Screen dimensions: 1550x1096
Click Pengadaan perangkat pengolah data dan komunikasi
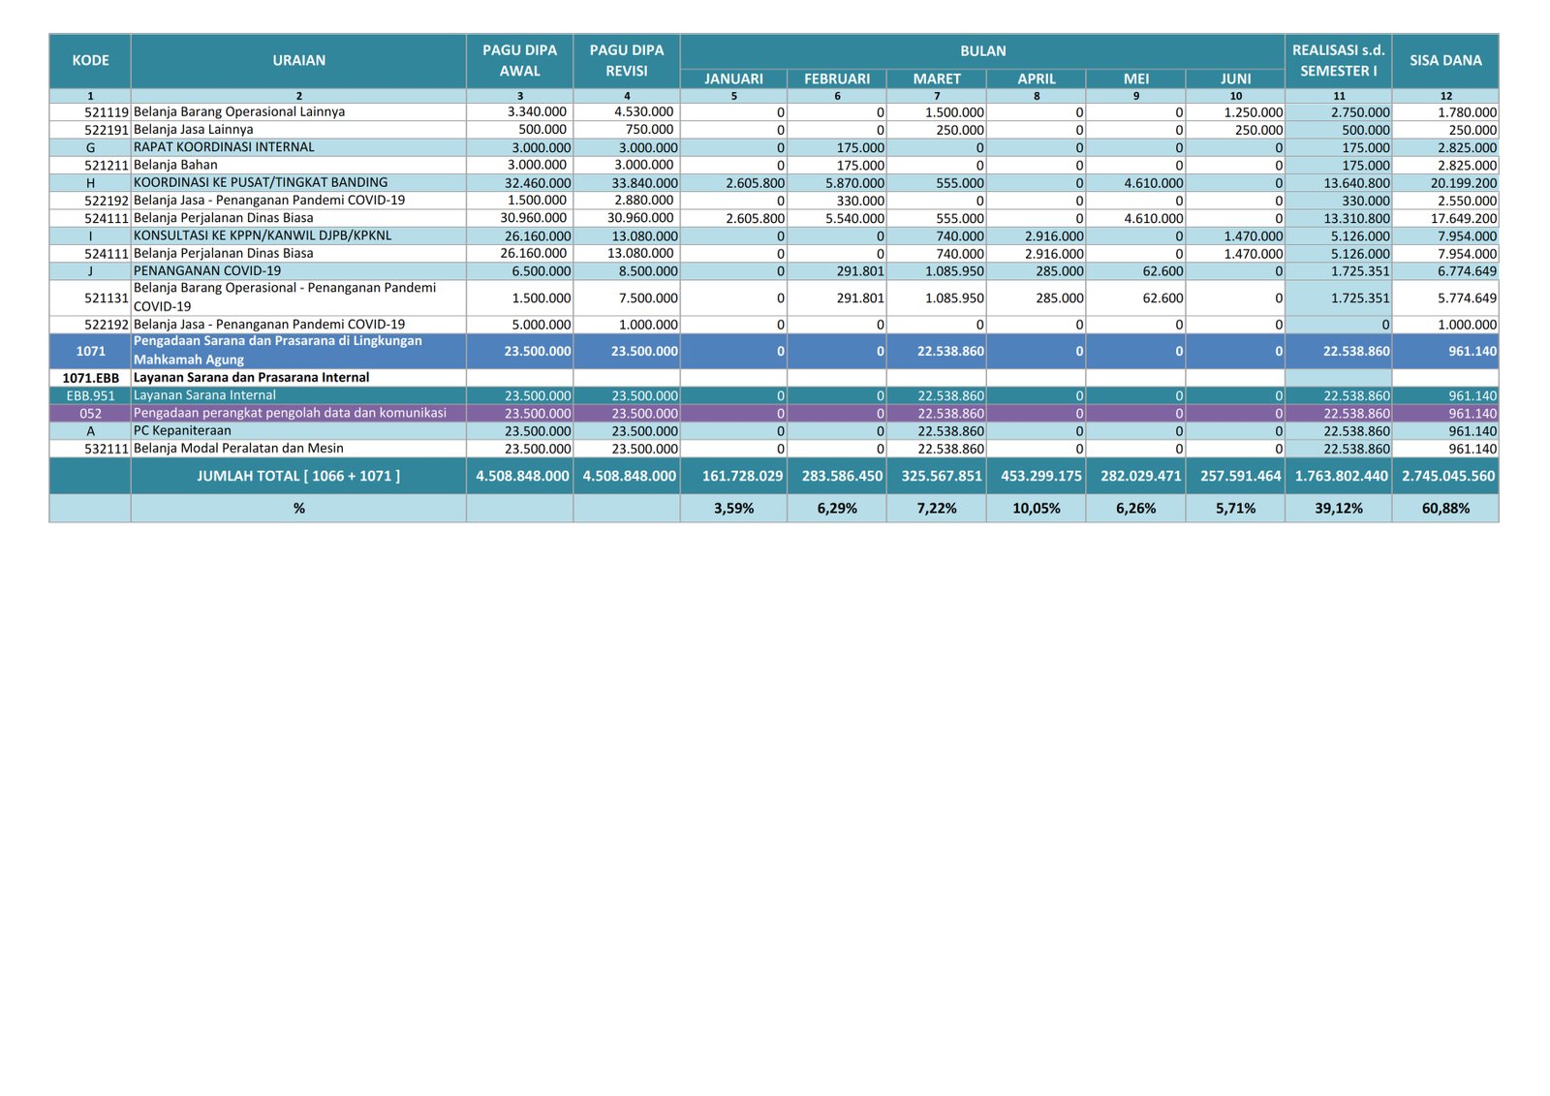tap(290, 413)
